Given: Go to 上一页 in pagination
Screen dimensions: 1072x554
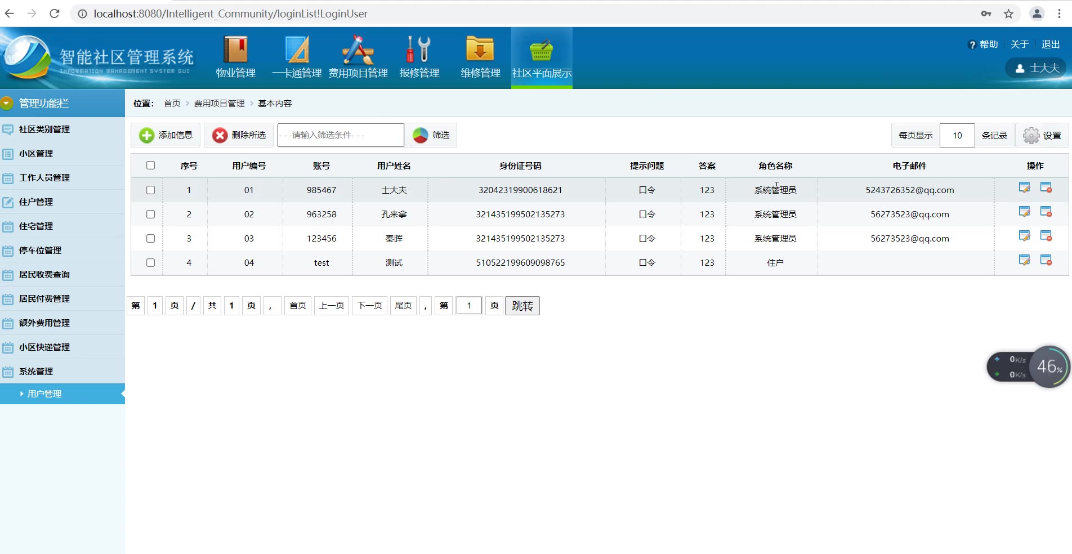Looking at the screenshot, I should pyautogui.click(x=332, y=306).
